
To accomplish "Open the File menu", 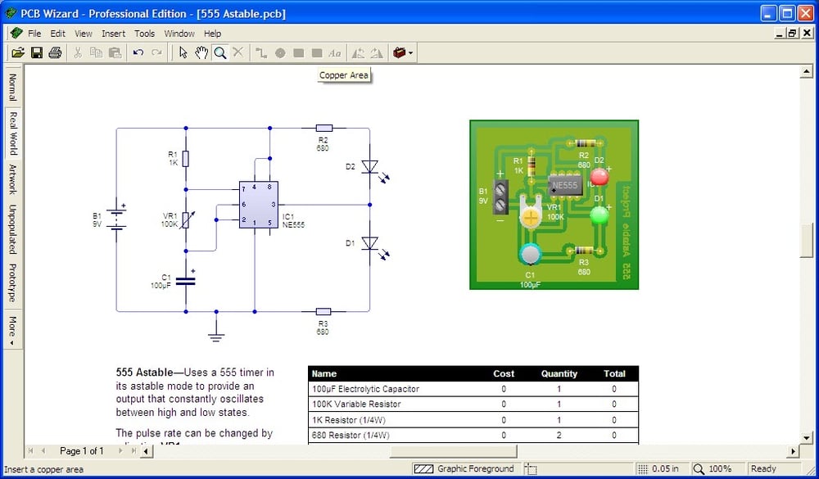I will pos(34,34).
